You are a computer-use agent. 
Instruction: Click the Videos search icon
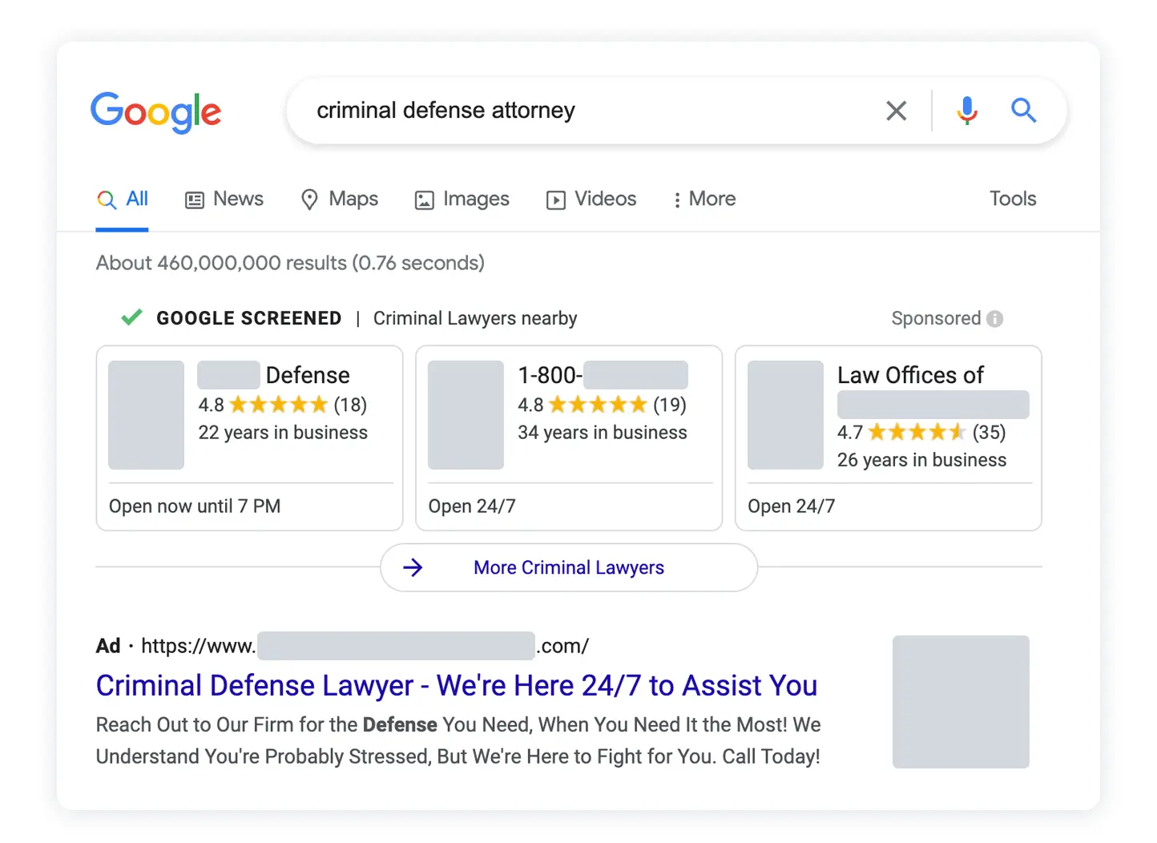555,200
